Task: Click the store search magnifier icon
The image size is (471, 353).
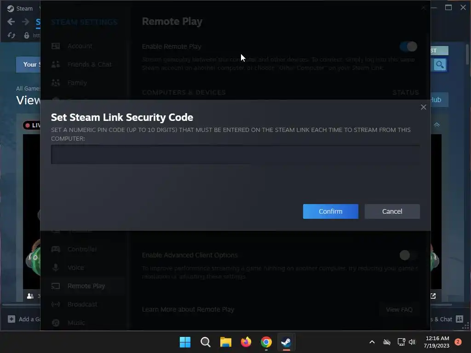Action: point(440,64)
